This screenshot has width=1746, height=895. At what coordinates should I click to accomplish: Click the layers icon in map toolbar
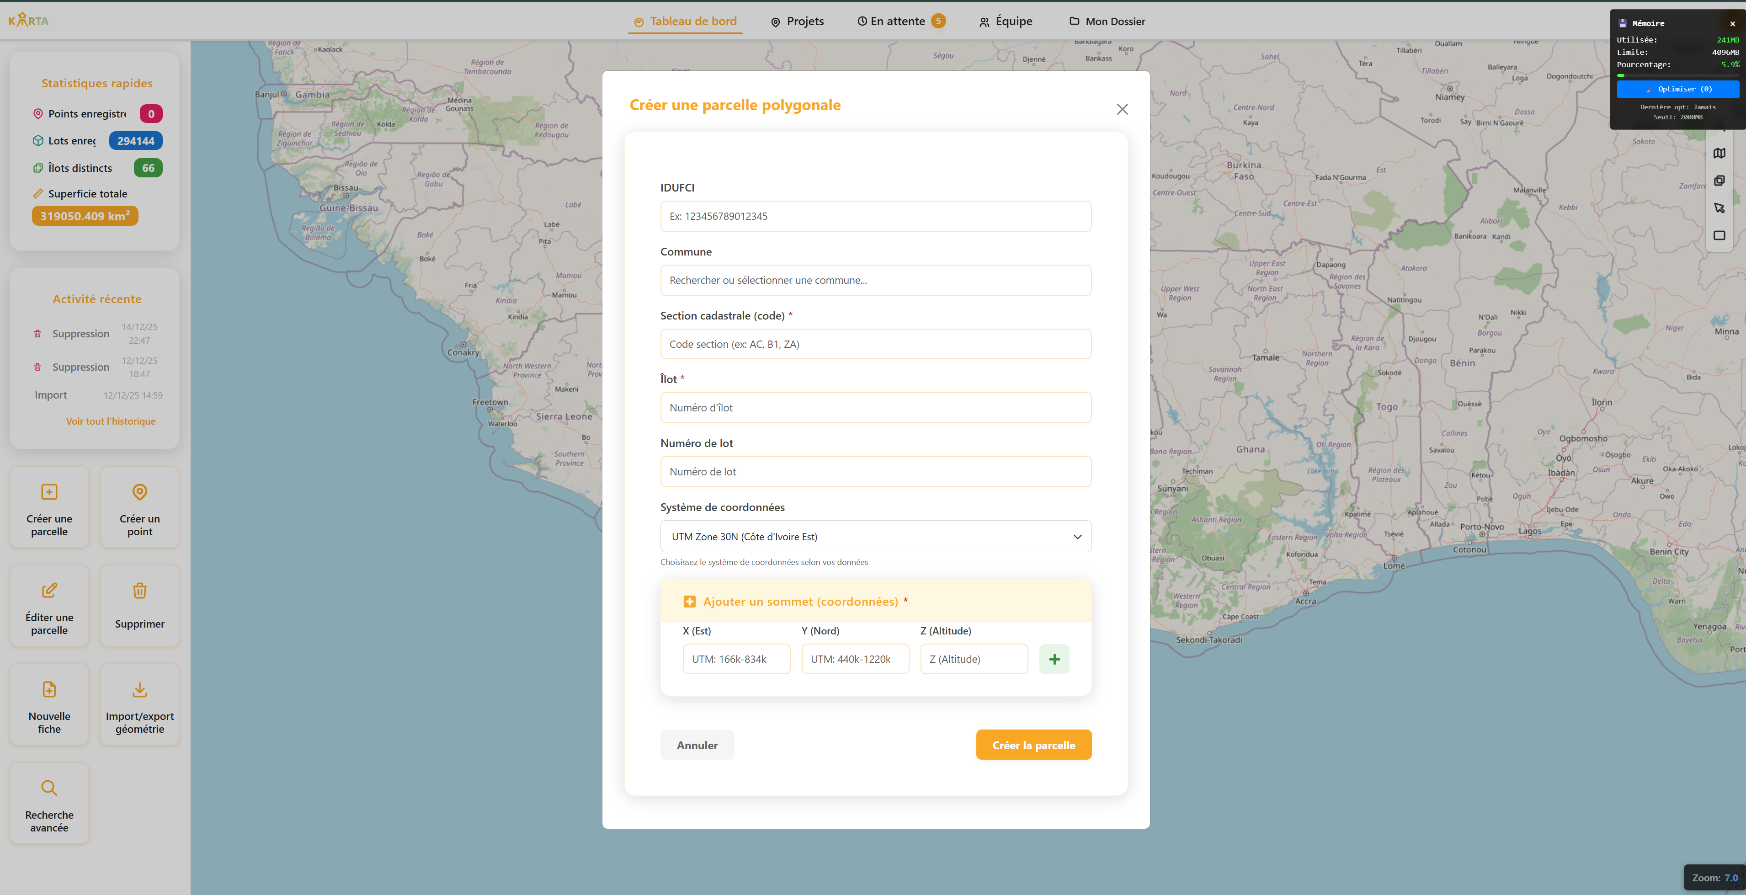1719,181
